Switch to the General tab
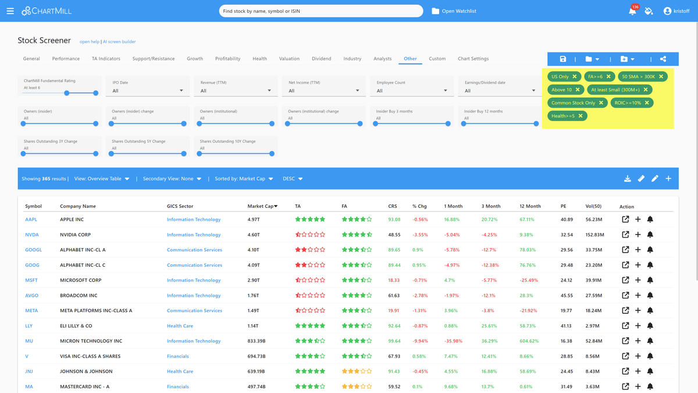The image size is (698, 393). tap(31, 59)
